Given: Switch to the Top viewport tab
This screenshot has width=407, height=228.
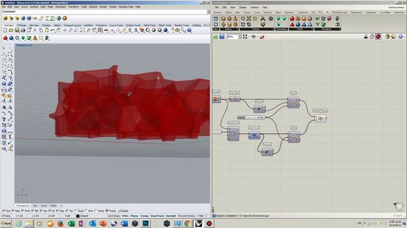Looking at the screenshot, I should (x=35, y=205).
